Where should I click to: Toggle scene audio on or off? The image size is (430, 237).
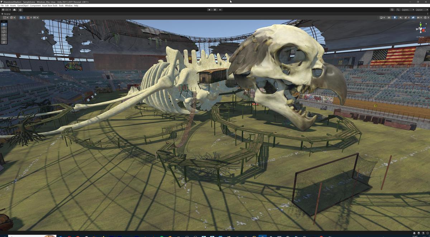(x=401, y=17)
